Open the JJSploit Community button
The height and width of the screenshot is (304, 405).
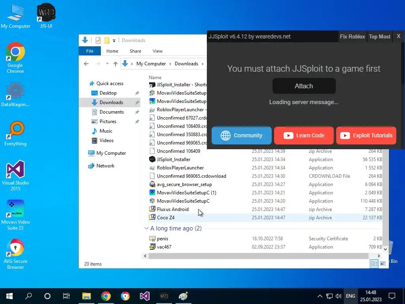(x=242, y=135)
